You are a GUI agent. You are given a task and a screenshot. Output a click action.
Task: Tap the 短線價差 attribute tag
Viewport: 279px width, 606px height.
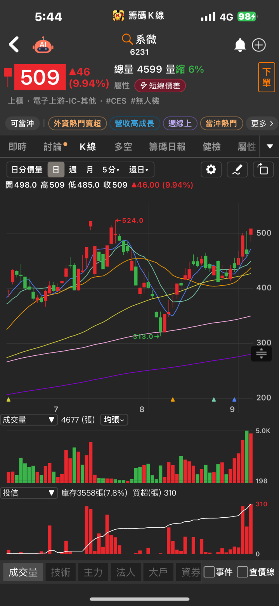coord(160,86)
